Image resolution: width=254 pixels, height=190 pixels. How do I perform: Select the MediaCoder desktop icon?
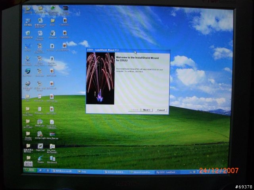coord(40,123)
